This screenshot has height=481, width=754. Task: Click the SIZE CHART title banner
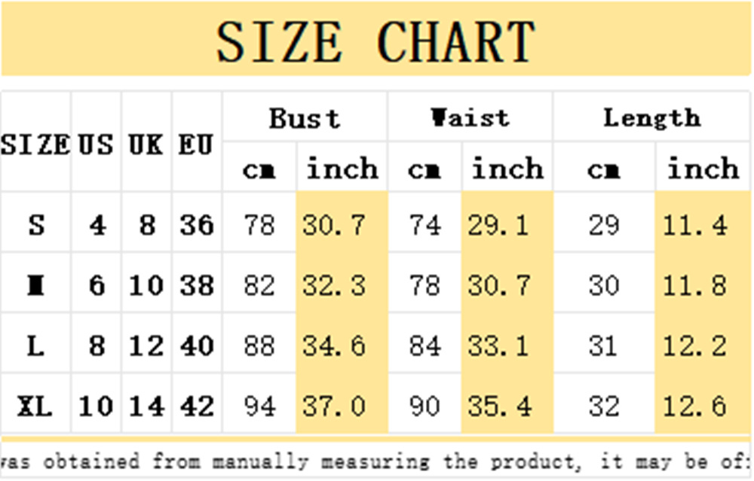pyautogui.click(x=375, y=39)
